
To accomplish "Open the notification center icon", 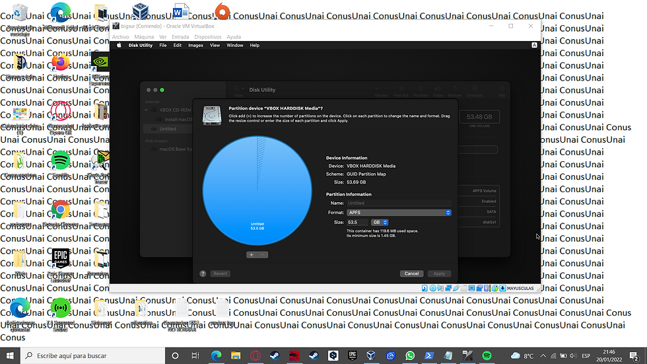I will (634, 355).
